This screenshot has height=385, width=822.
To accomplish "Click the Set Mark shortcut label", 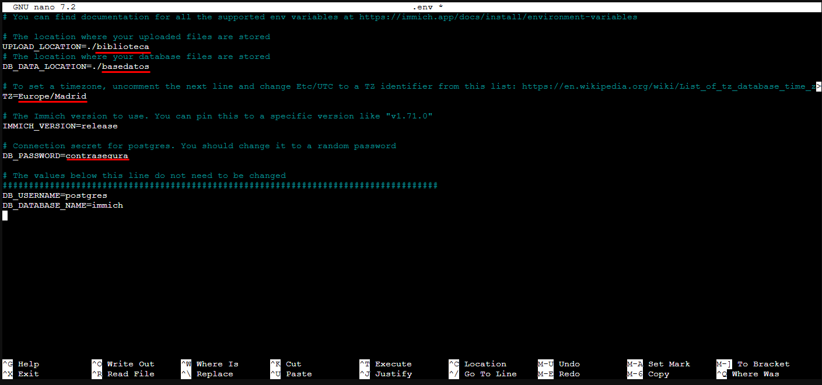I will click(x=669, y=364).
